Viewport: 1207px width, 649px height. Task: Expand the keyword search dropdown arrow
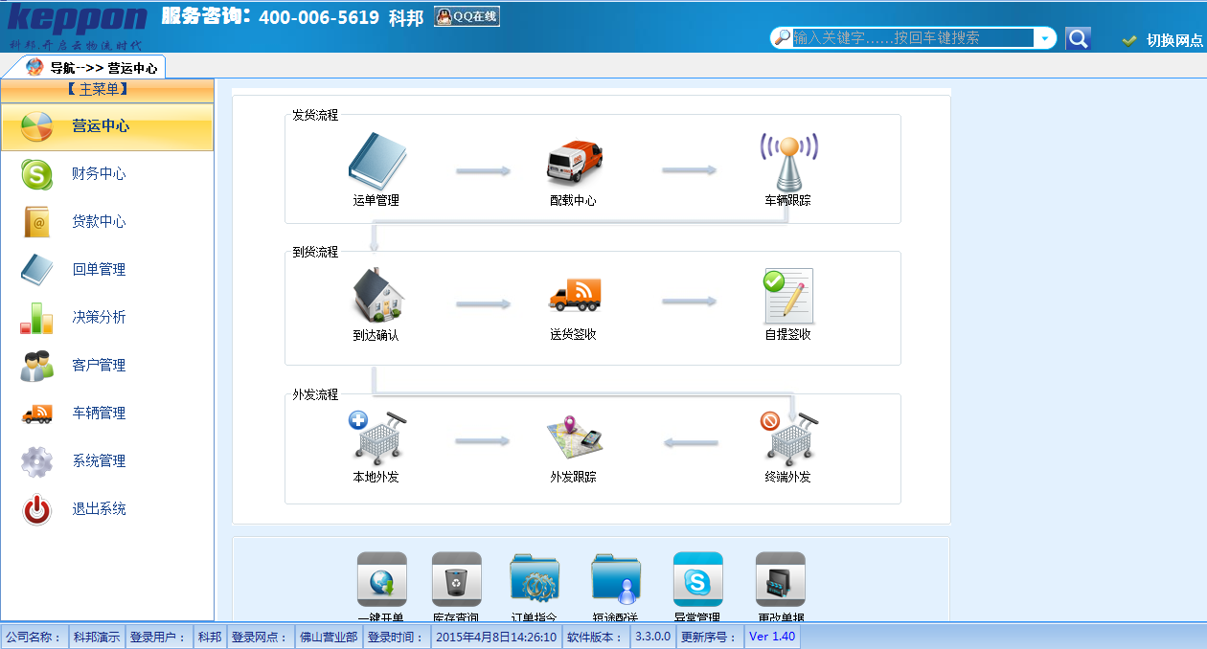pyautogui.click(x=1045, y=38)
